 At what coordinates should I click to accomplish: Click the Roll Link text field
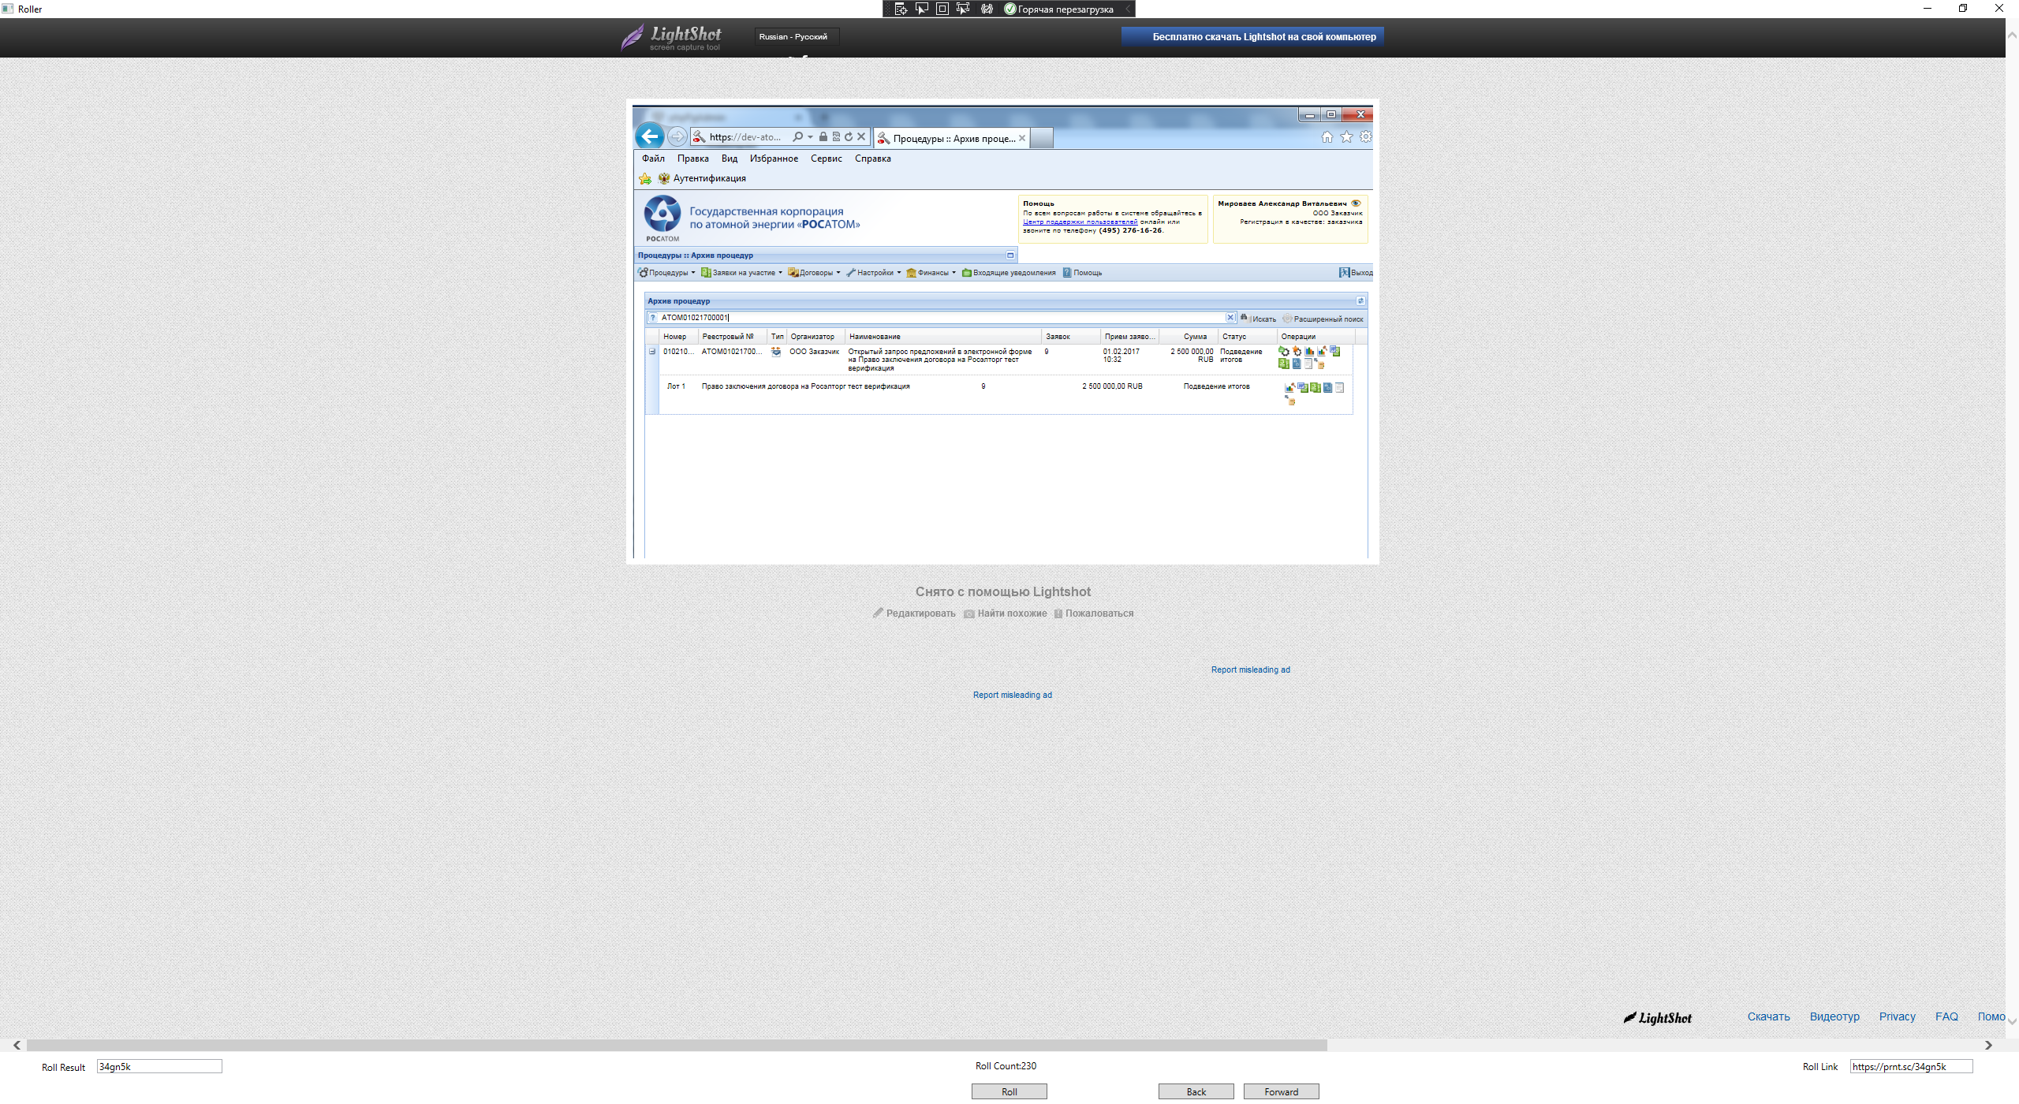tap(1910, 1066)
